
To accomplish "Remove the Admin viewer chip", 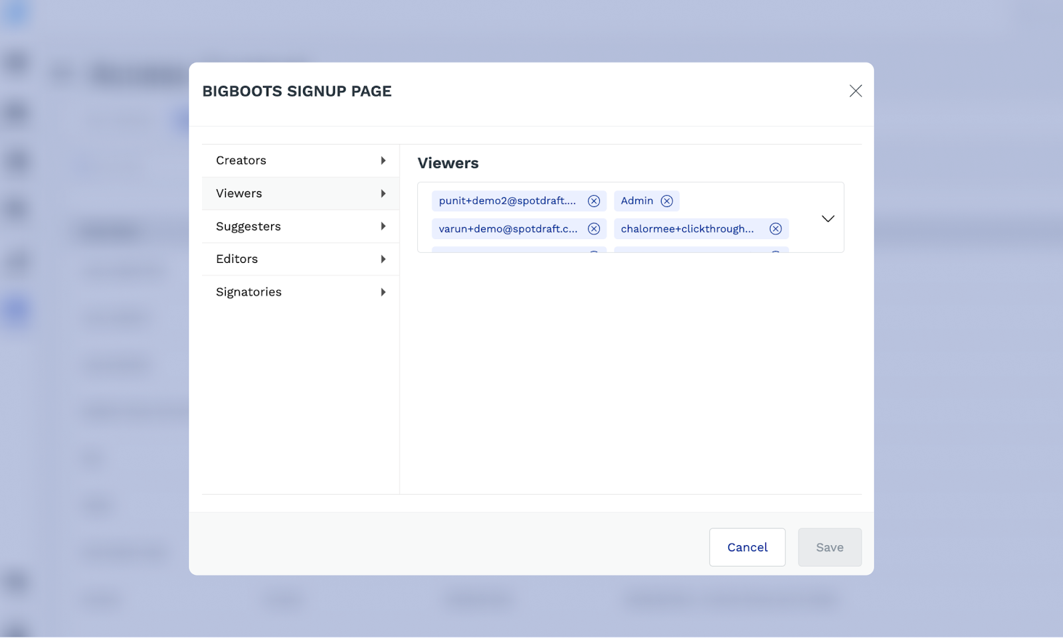I will tap(667, 201).
